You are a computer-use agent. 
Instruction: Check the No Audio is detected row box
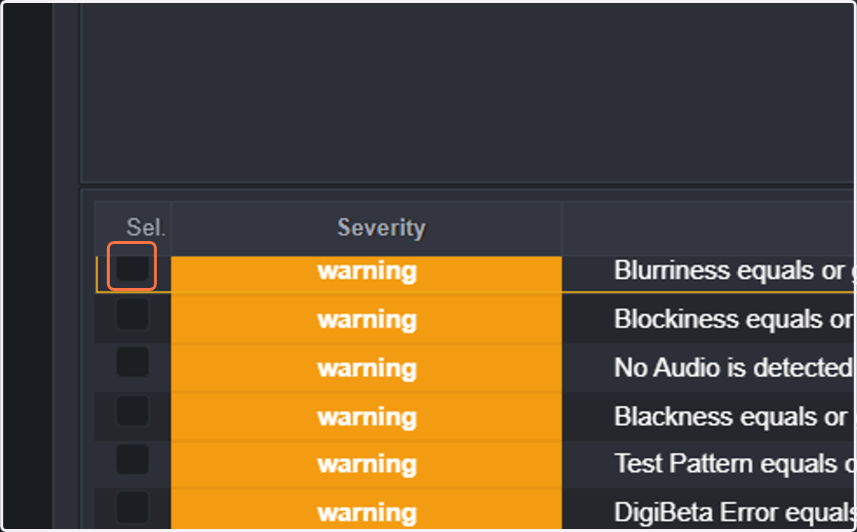133,362
